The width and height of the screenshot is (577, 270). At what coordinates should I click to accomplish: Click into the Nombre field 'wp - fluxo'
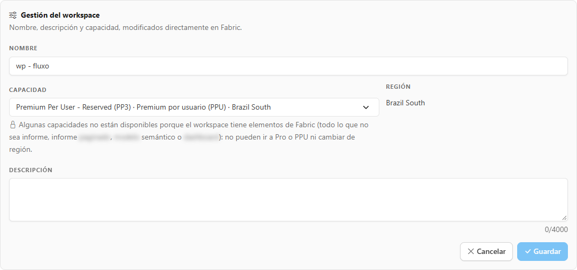click(288, 66)
